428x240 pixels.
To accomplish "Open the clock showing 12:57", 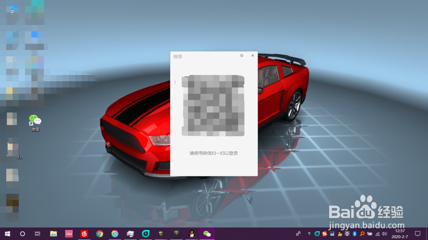I will tap(400, 234).
